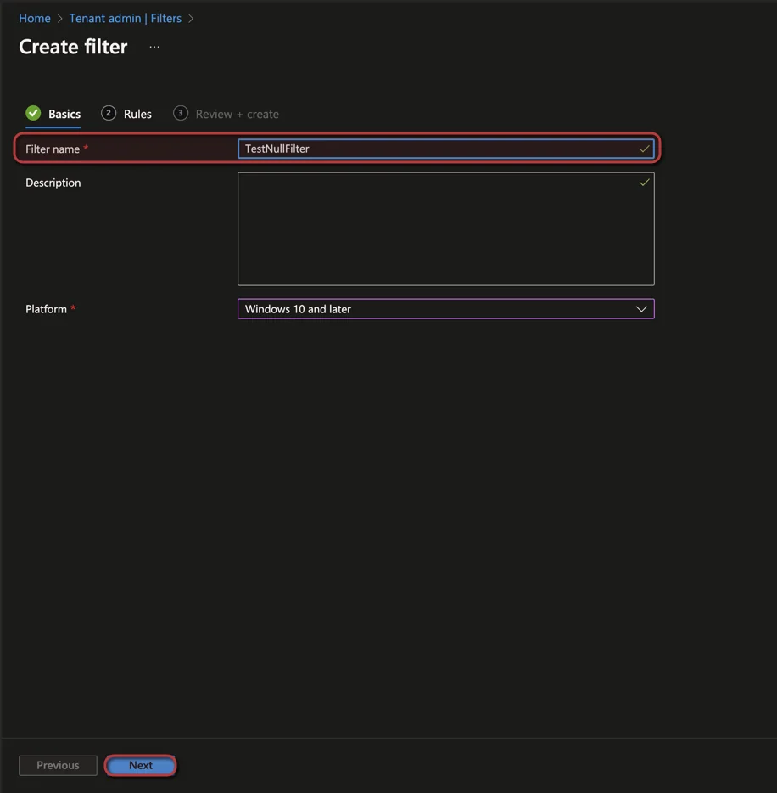Open the ellipsis menu beside Create filter
This screenshot has width=777, height=793.
[x=154, y=47]
